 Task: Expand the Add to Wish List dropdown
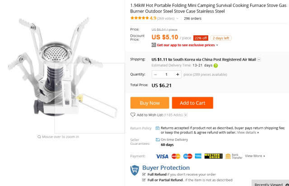point(186,115)
